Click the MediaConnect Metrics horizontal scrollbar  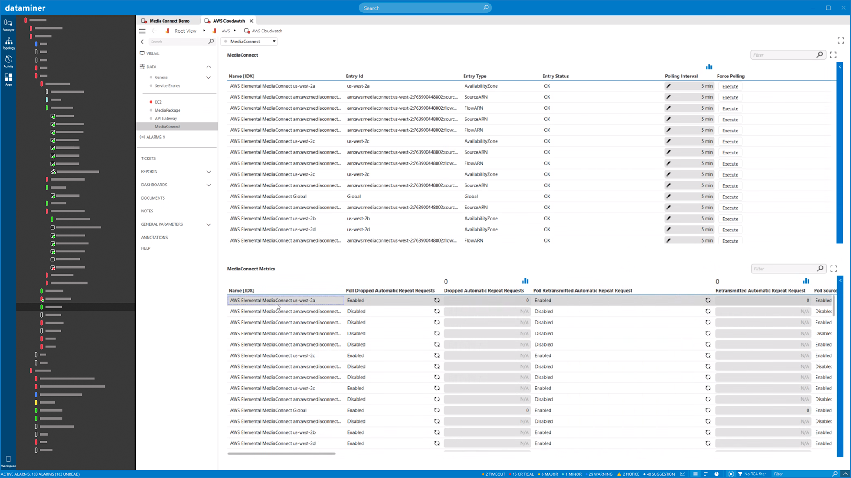281,454
